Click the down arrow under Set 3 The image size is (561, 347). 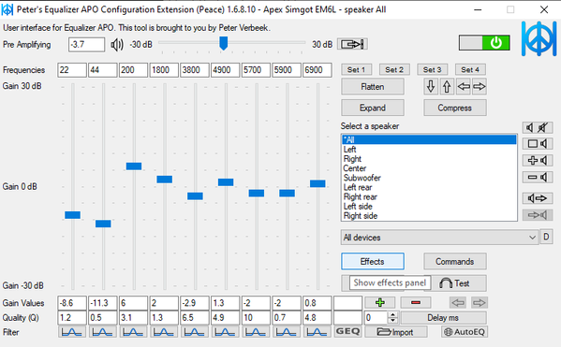point(431,87)
